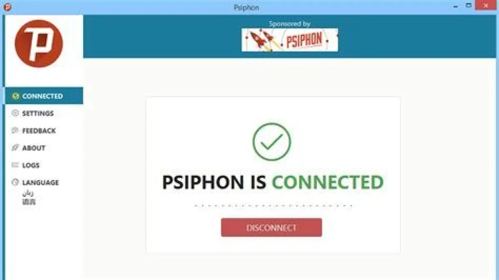Click the small Psiphon icon in title bar

click(x=7, y=7)
